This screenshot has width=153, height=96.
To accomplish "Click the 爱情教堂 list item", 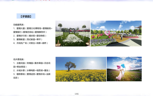I will 28,39.
